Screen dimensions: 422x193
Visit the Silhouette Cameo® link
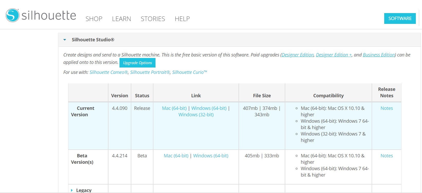point(108,72)
